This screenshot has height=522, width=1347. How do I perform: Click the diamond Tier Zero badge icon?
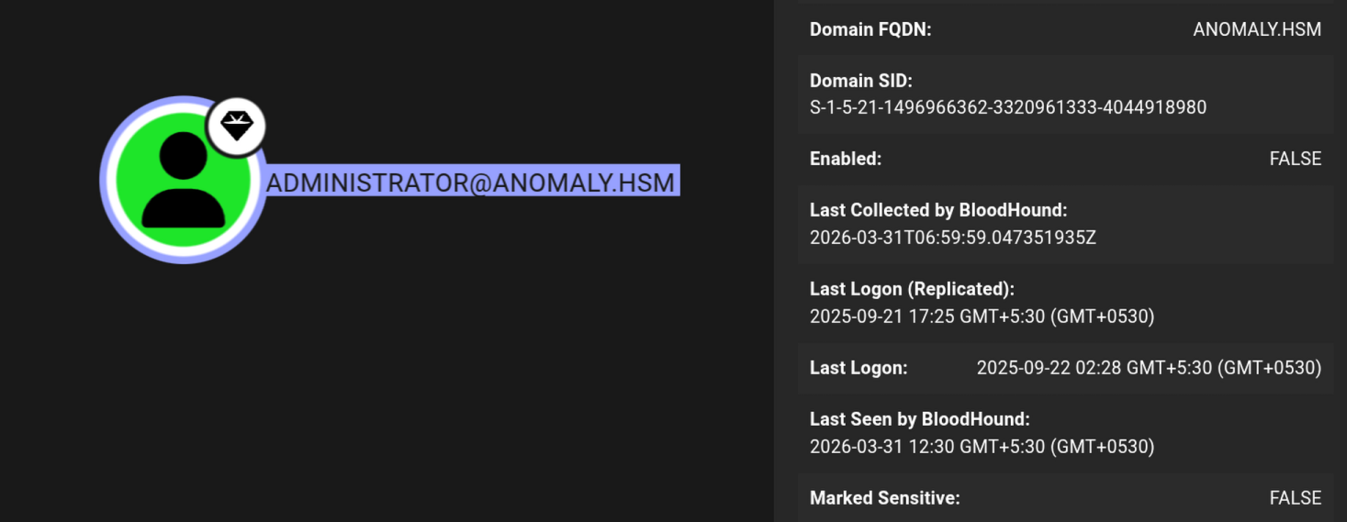click(x=237, y=126)
